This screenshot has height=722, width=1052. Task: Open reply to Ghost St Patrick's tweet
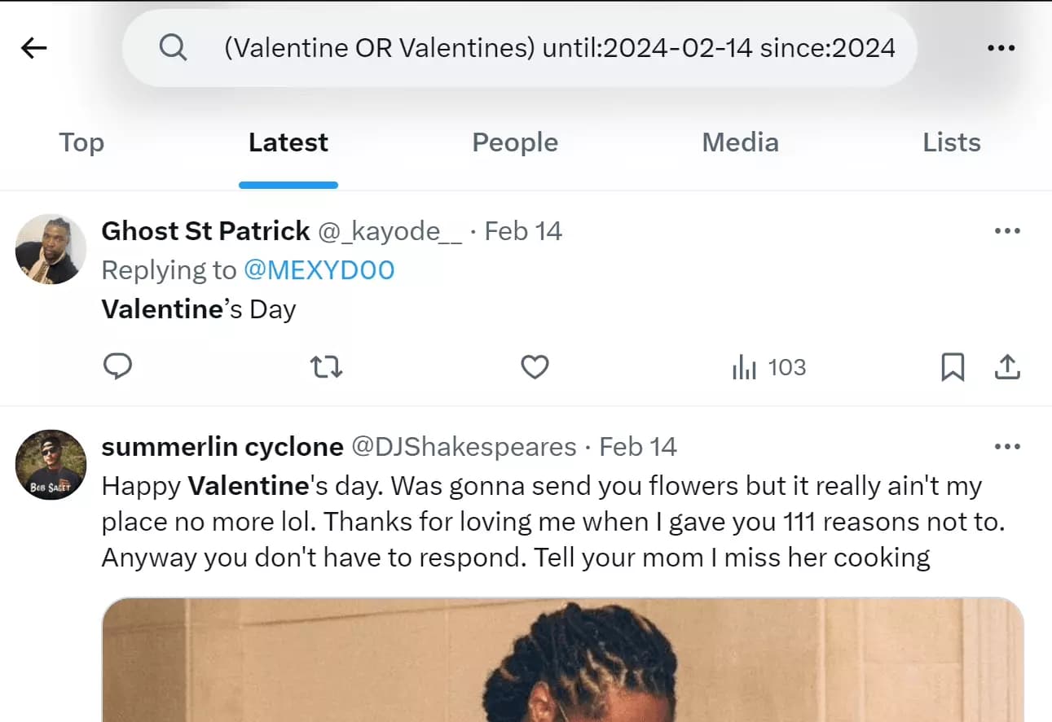click(117, 367)
